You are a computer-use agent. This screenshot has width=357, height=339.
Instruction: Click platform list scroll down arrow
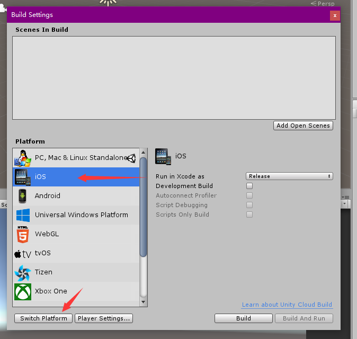[x=143, y=302]
